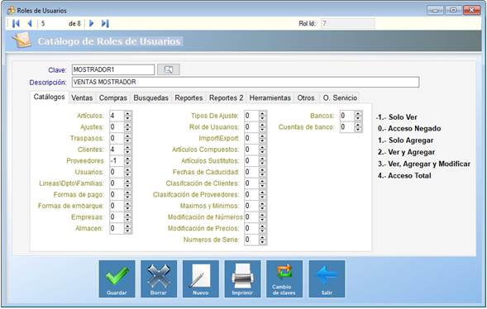Viewport: 487px width, 309px height.
Task: Adjust the Formas de pago spinner
Action: (121, 194)
